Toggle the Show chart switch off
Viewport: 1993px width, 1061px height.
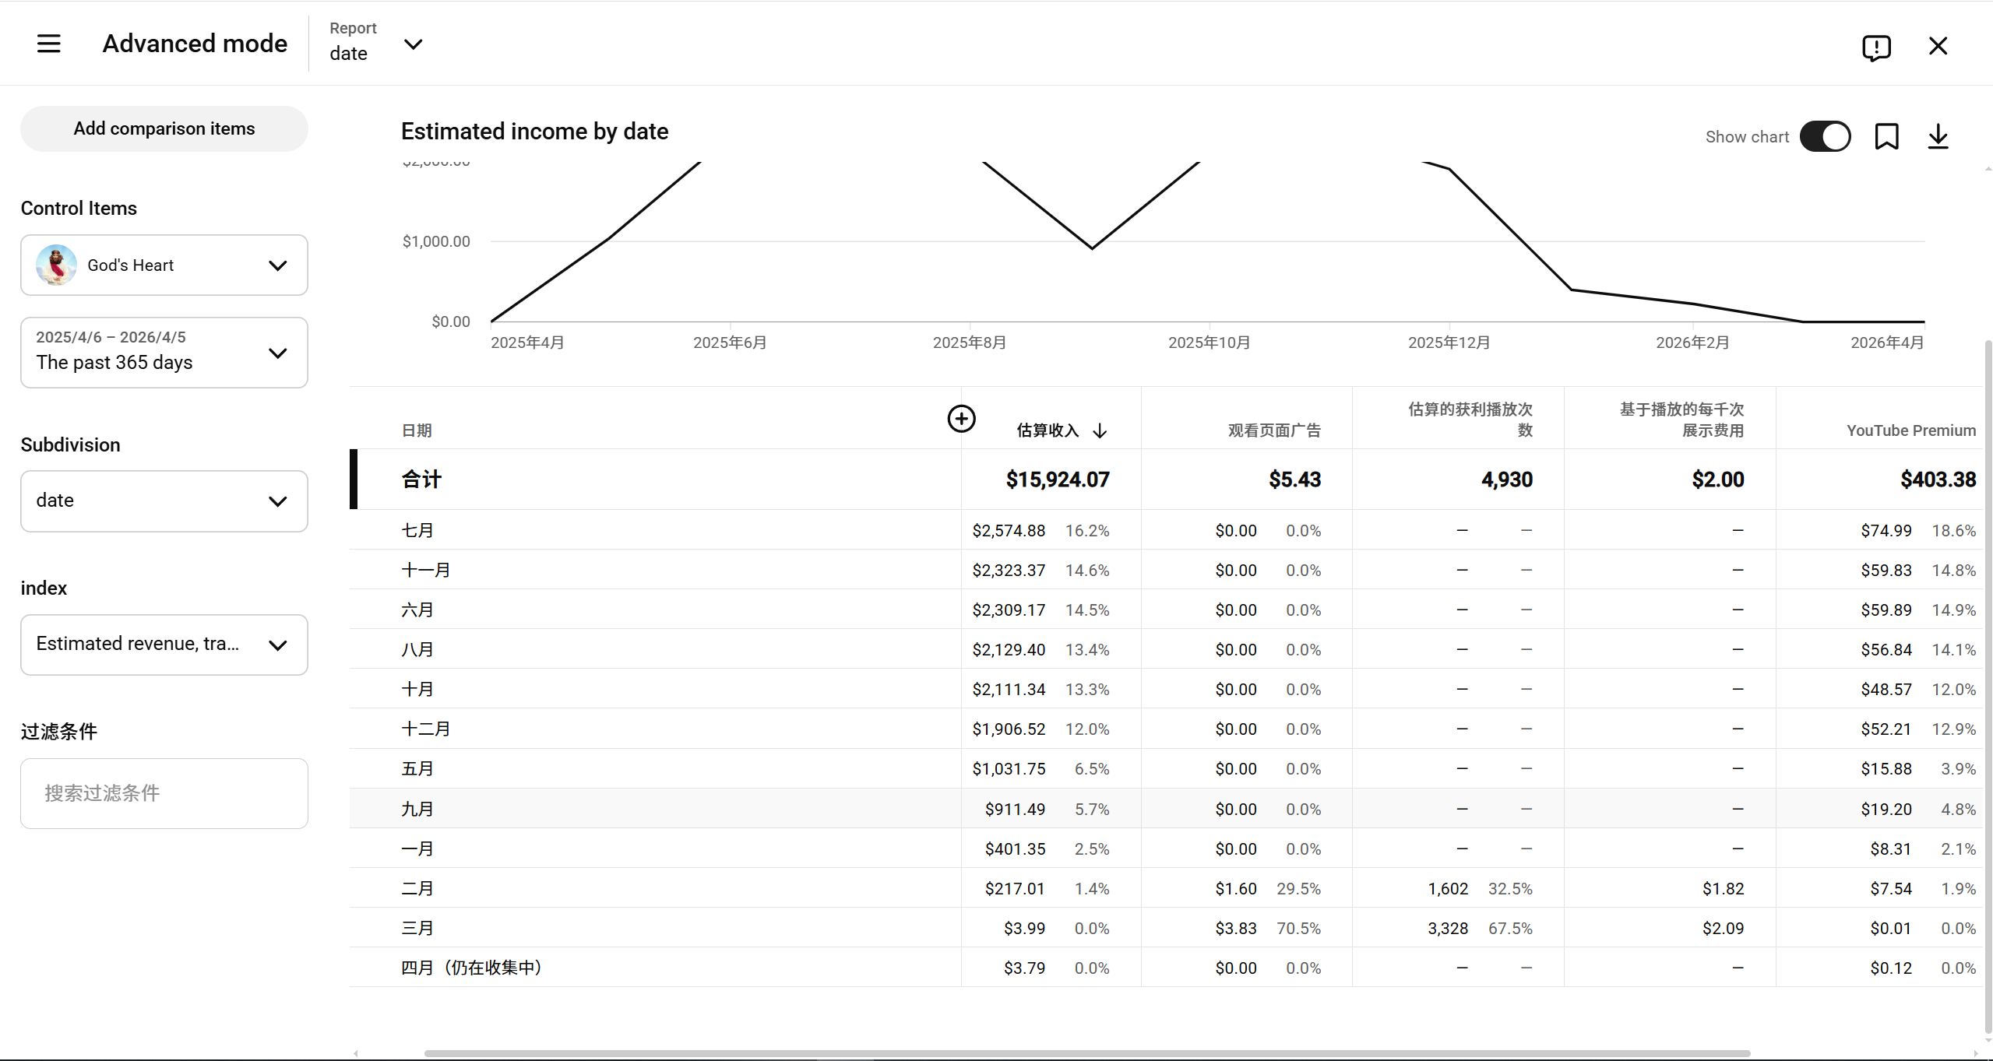1825,137
